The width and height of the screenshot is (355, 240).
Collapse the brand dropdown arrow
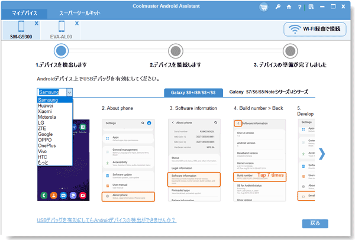click(69, 92)
